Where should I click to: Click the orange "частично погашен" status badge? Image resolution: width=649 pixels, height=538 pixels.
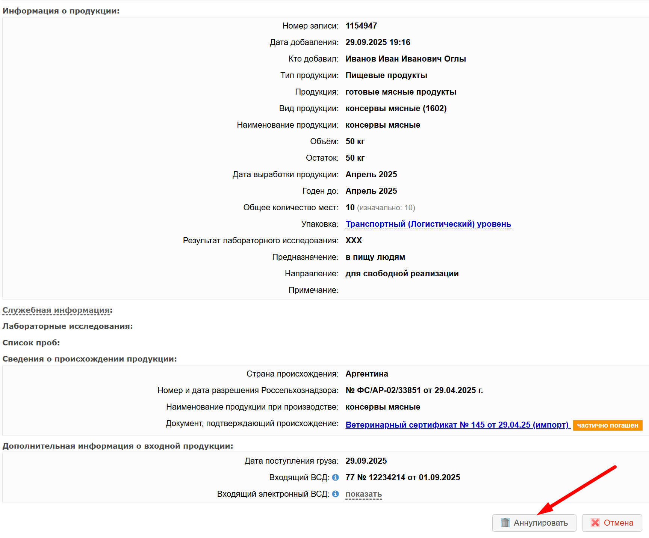(607, 425)
